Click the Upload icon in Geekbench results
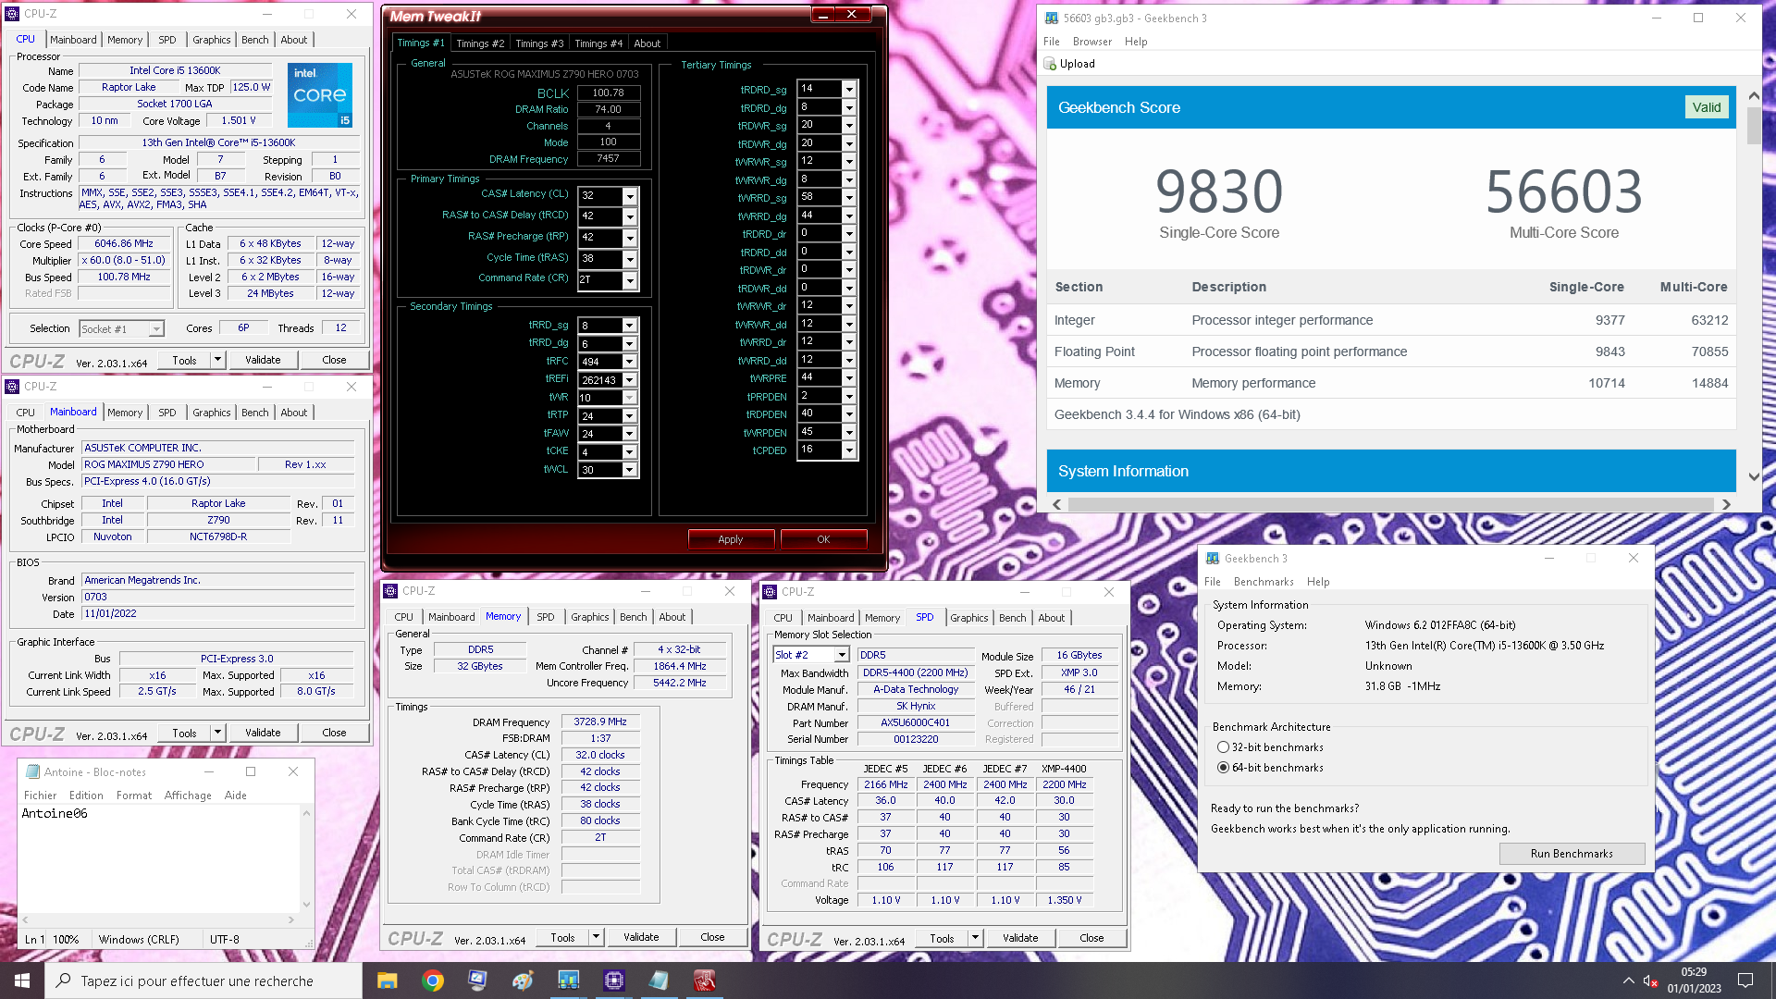The width and height of the screenshot is (1776, 999). tap(1050, 64)
